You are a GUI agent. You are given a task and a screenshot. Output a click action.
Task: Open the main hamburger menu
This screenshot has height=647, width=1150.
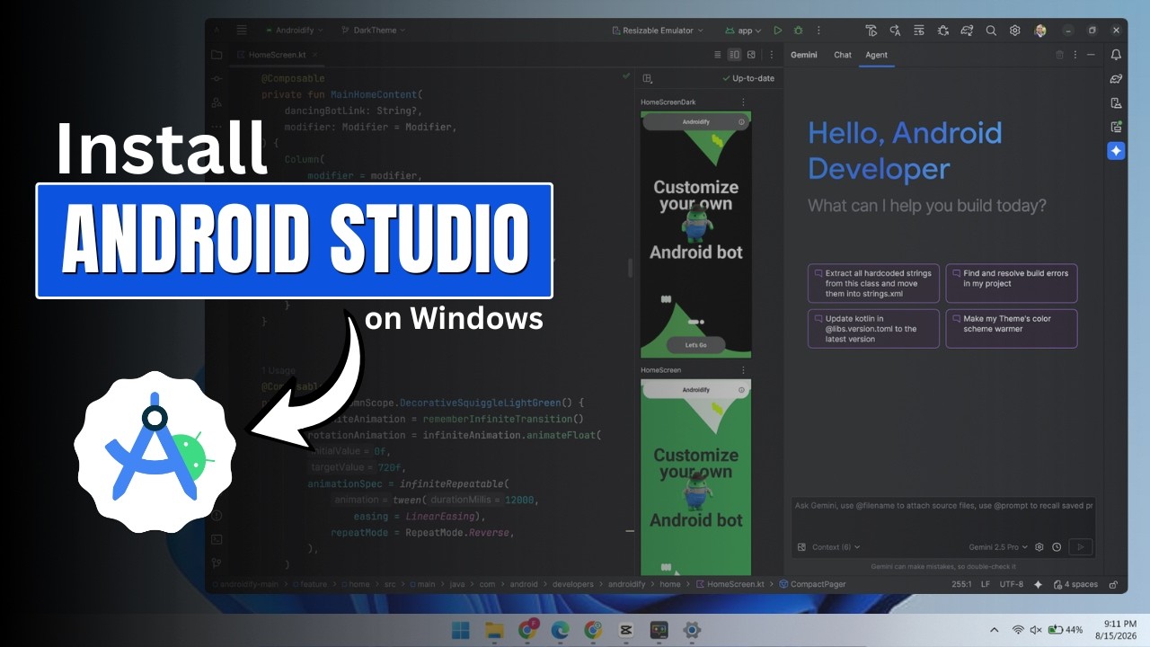242,30
